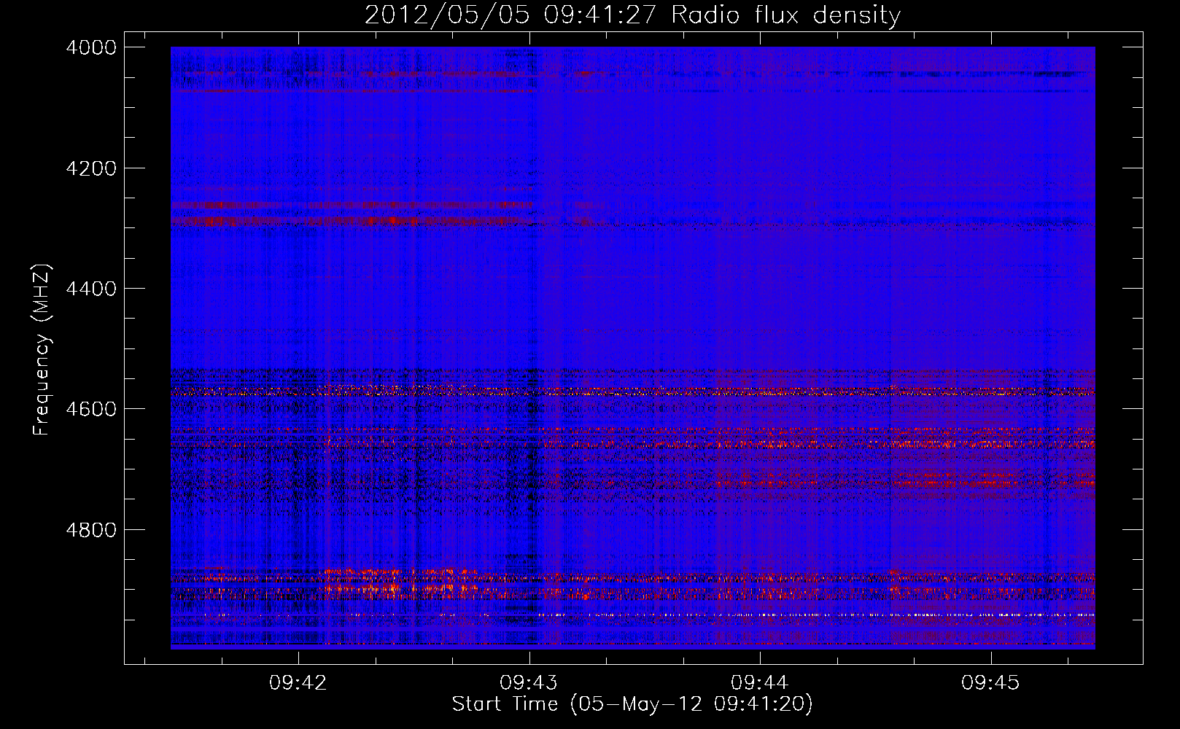
Task: Click the 09:44 time tick label
Action: coord(760,683)
